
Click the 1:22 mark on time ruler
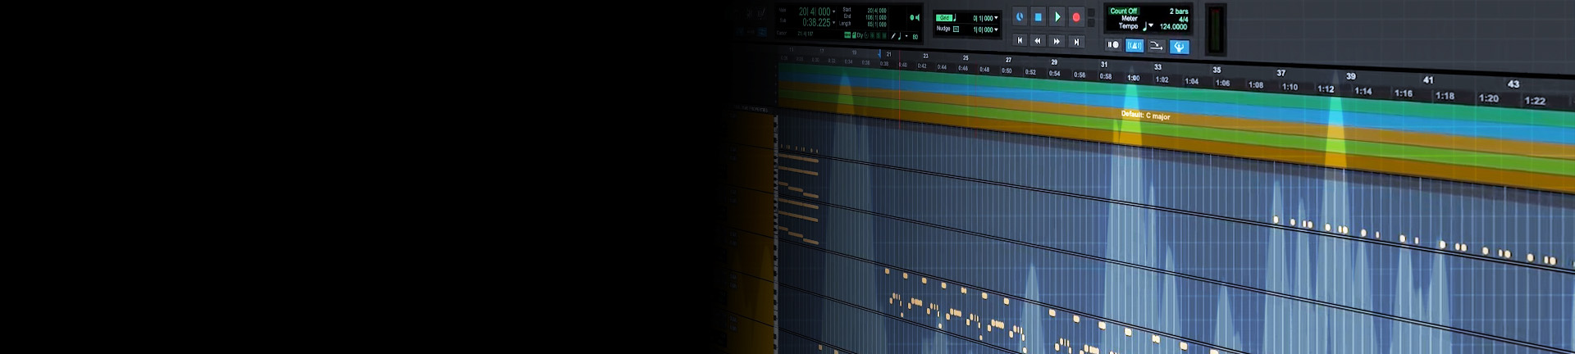pos(1535,101)
